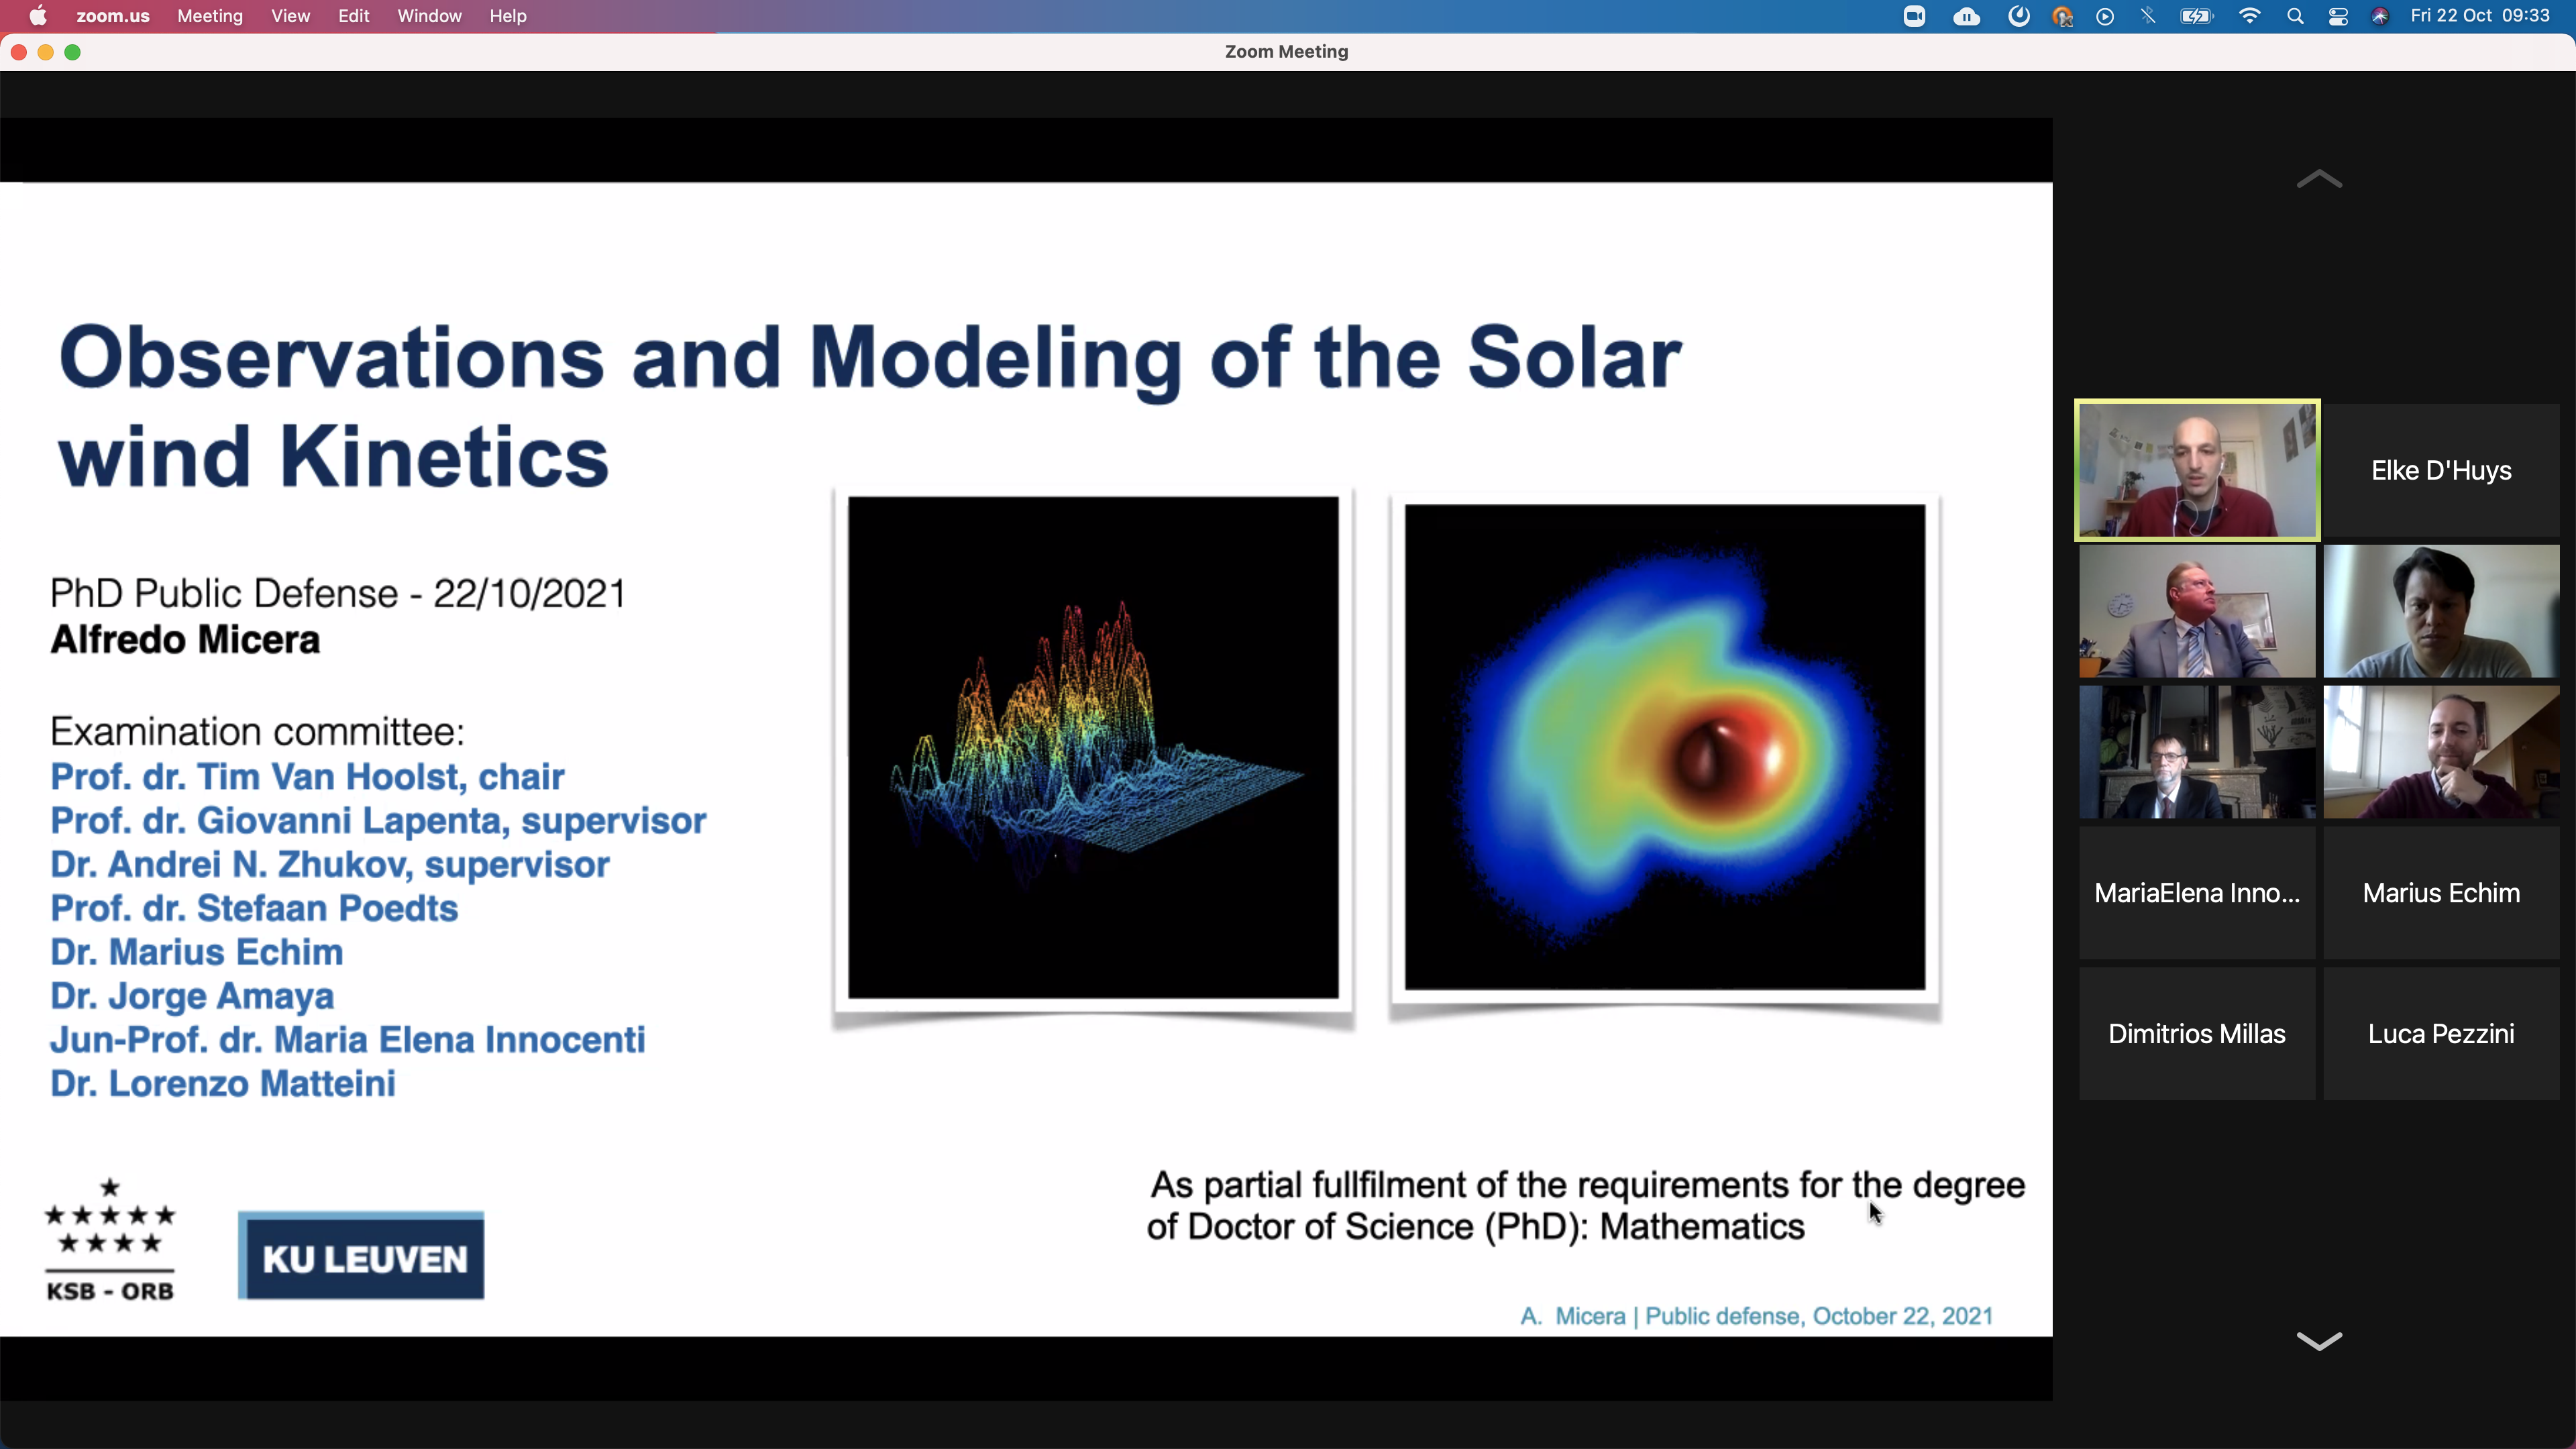Screen dimensions: 2576x1449
Task: Click the play circle menu bar icon
Action: (x=2105, y=16)
